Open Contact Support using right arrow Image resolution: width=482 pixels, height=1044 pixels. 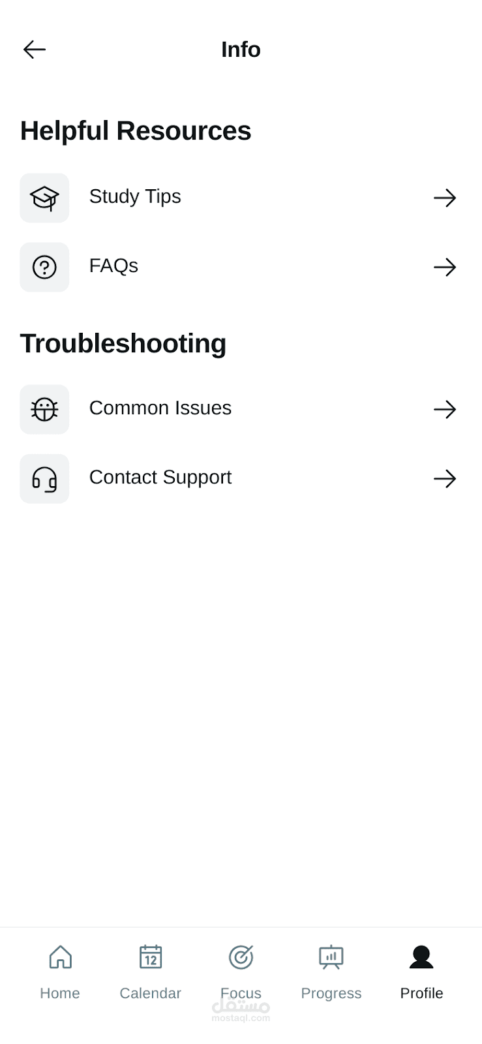[x=445, y=479]
